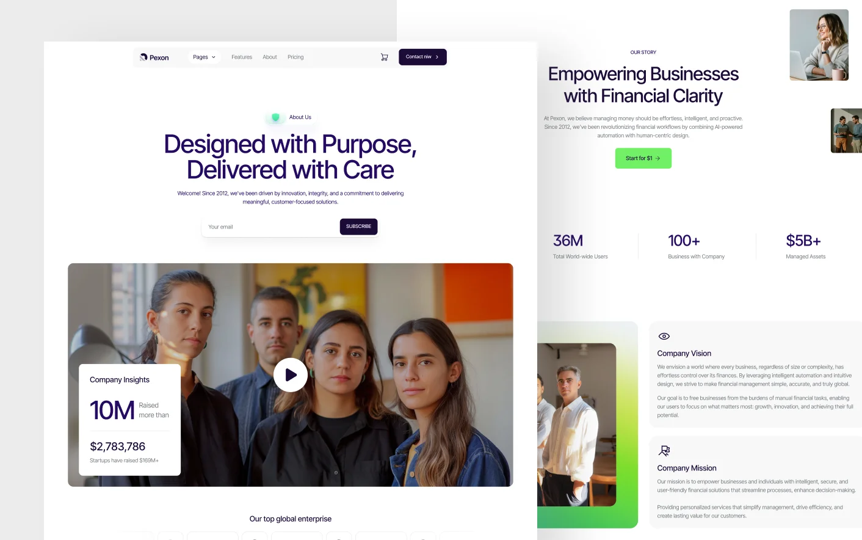The height and width of the screenshot is (540, 862).
Task: Click the Subscribe button
Action: tap(359, 227)
